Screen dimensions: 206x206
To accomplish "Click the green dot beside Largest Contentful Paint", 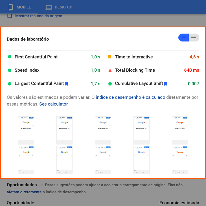I will tap(10, 84).
